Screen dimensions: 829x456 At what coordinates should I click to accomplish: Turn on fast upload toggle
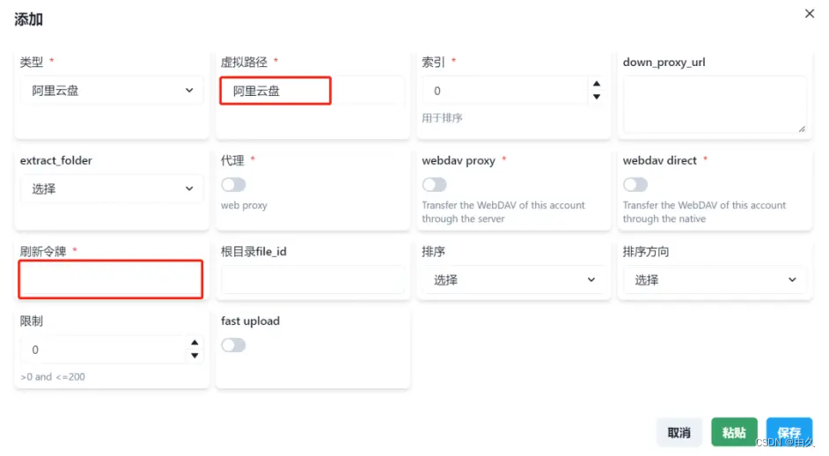[233, 345]
